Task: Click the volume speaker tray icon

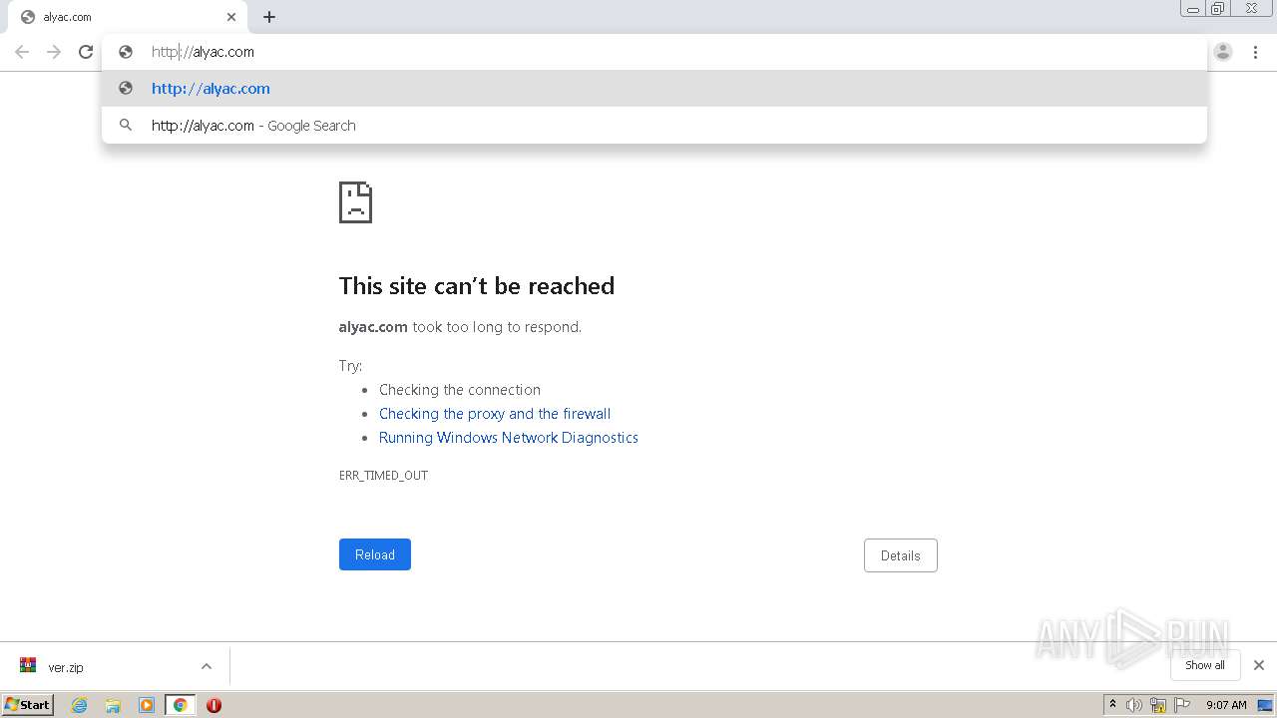Action: 1134,705
